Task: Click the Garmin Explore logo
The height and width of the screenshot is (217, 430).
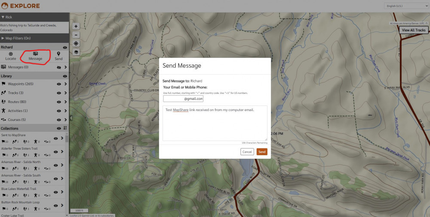Action: 21,6
